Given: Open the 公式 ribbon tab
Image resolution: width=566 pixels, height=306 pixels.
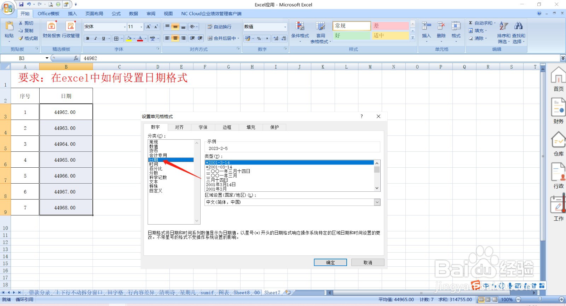Looking at the screenshot, I should [x=116, y=14].
